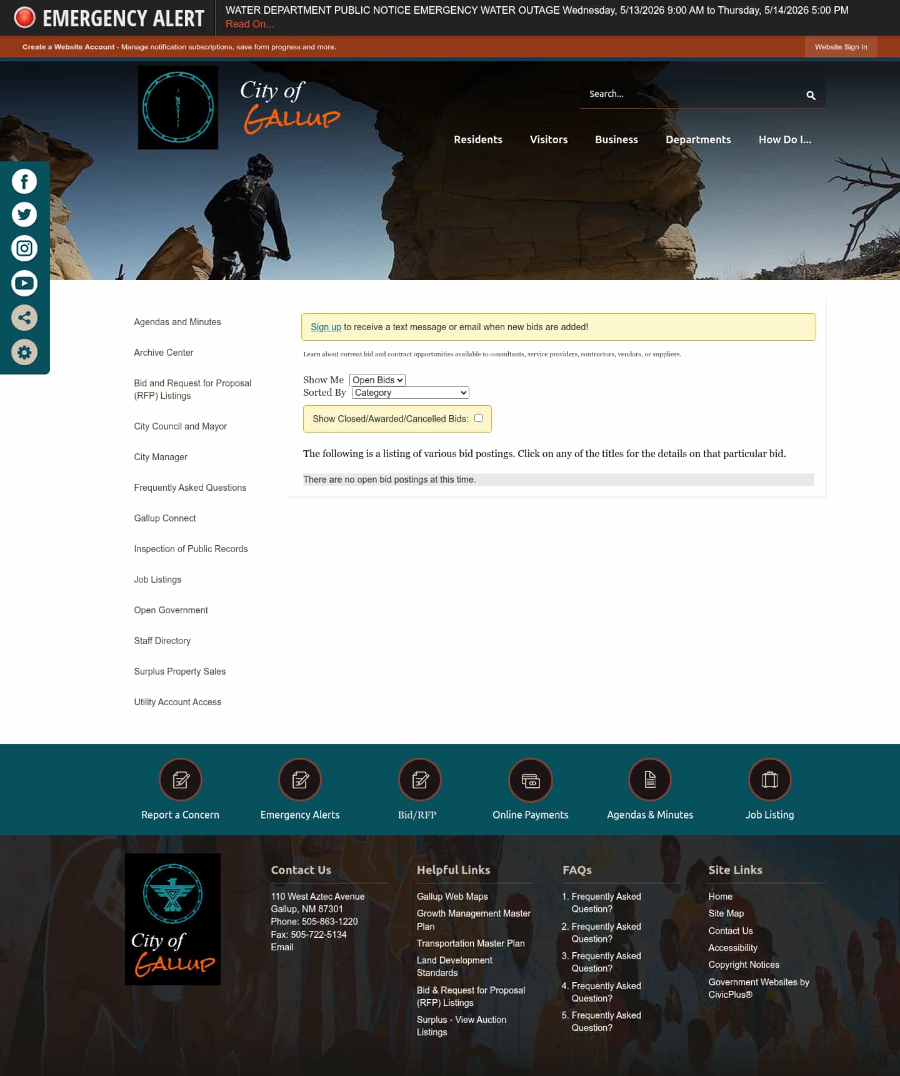This screenshot has width=900, height=1076.
Task: Open Surplus - View Auction Listings link
Action: coord(461,1026)
